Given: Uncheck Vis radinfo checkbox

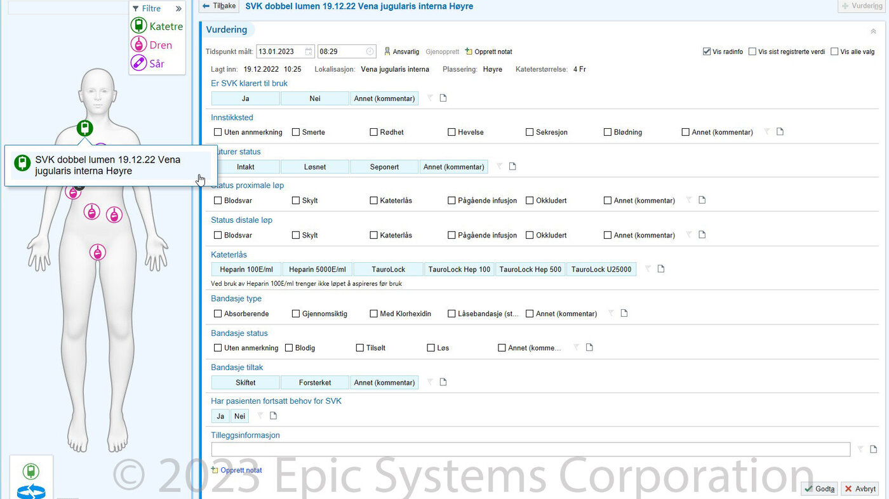Looking at the screenshot, I should tap(707, 51).
